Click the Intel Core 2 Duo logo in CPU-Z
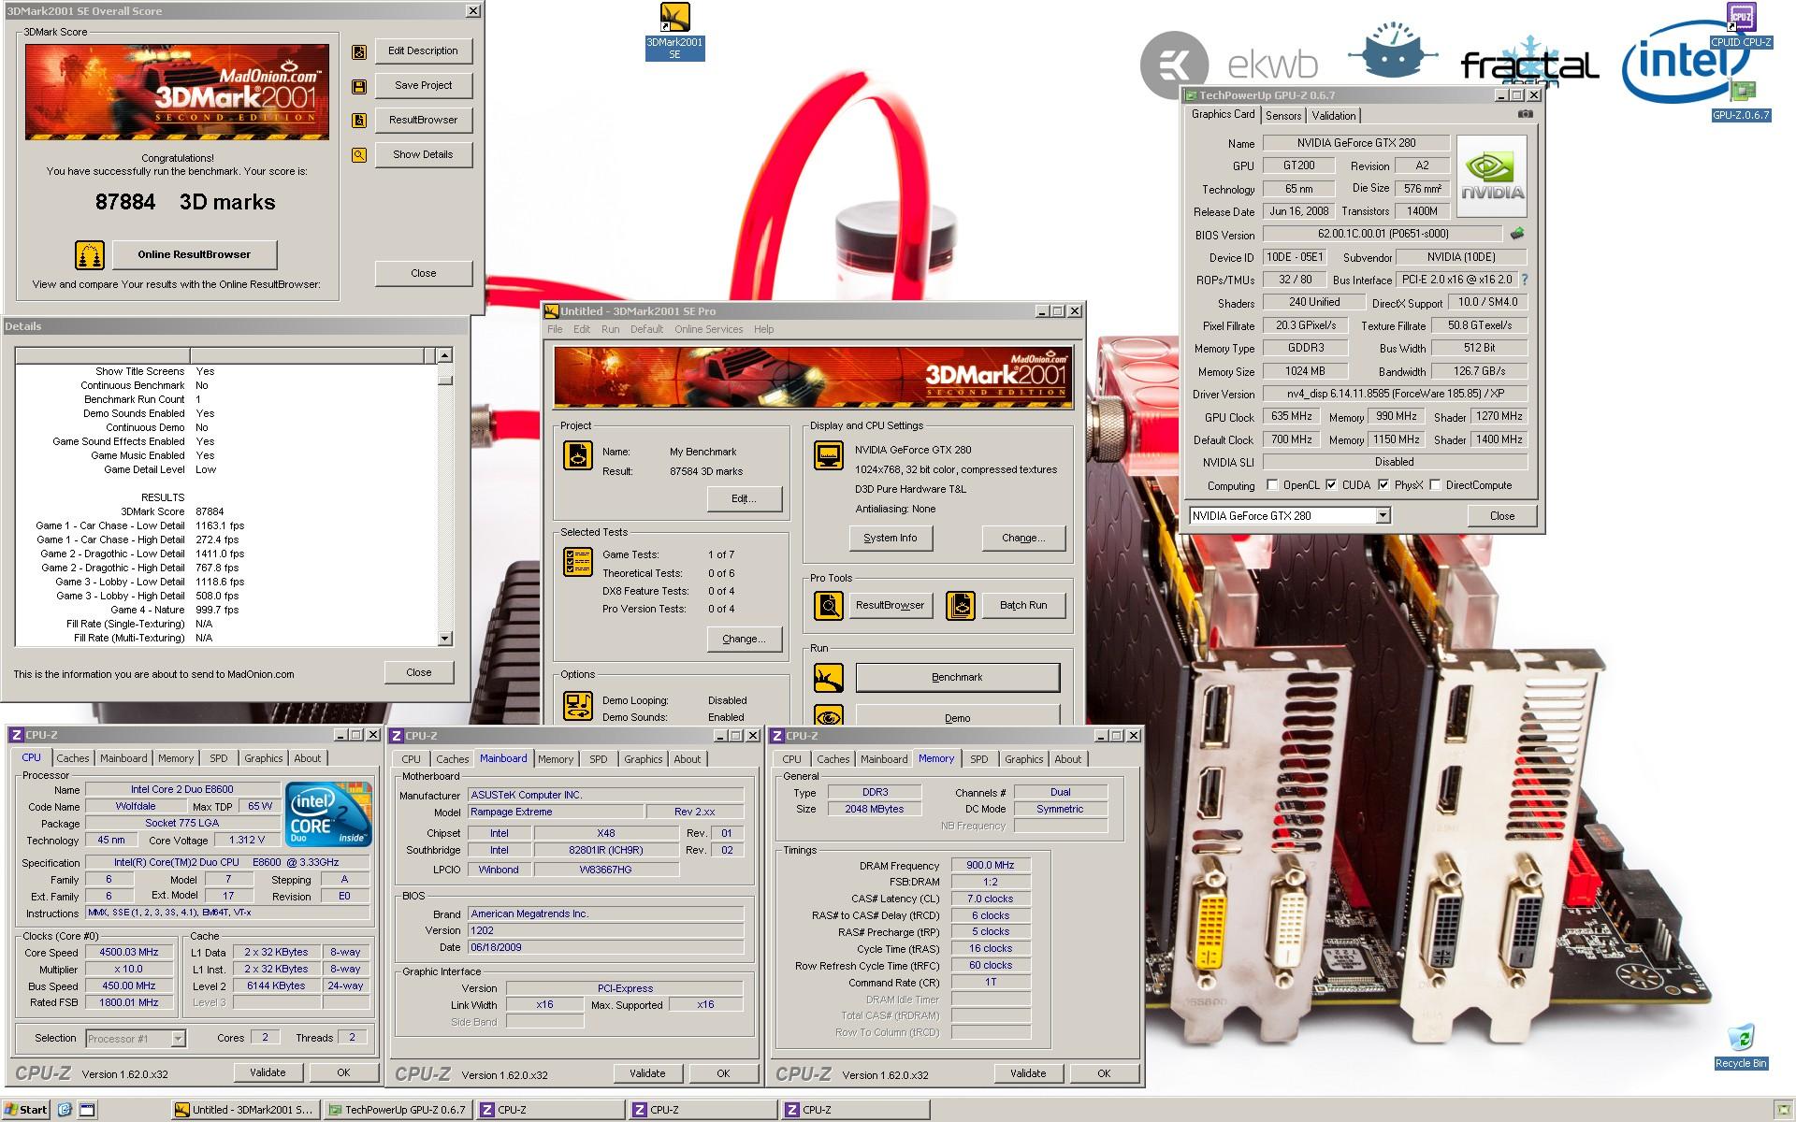 click(328, 814)
